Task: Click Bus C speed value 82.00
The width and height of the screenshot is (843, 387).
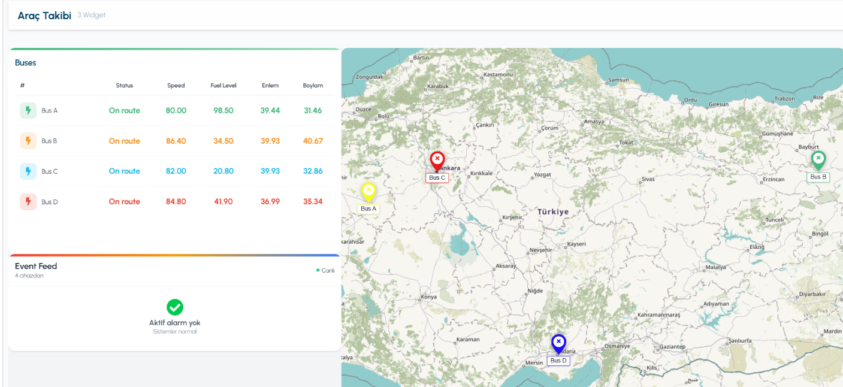Action: pyautogui.click(x=176, y=171)
